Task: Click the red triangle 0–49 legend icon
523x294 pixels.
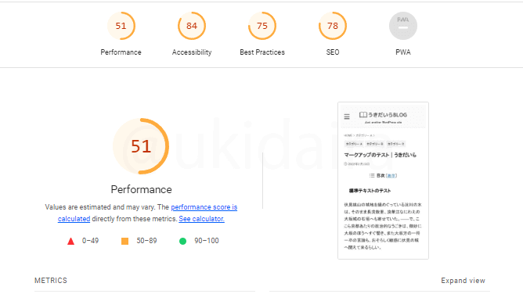Action: 70,241
